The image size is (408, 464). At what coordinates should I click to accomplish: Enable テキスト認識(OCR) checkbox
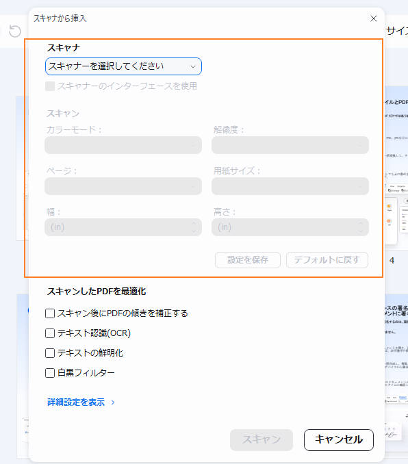(50, 333)
